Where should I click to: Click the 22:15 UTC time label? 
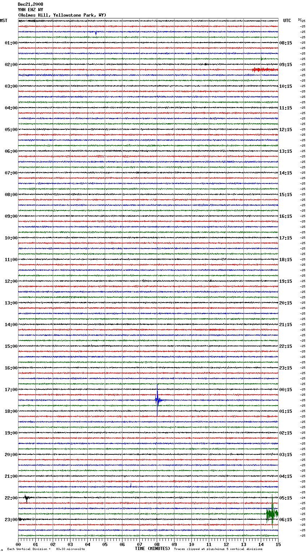(286, 346)
